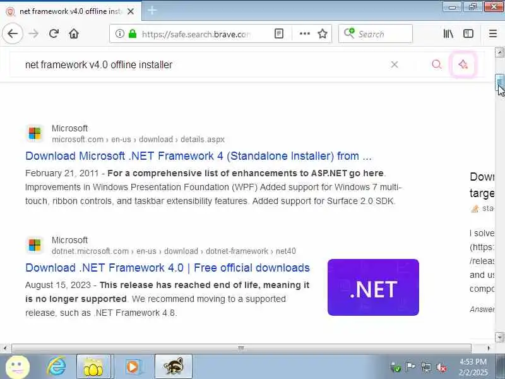Click the address bar URL field

click(196, 34)
